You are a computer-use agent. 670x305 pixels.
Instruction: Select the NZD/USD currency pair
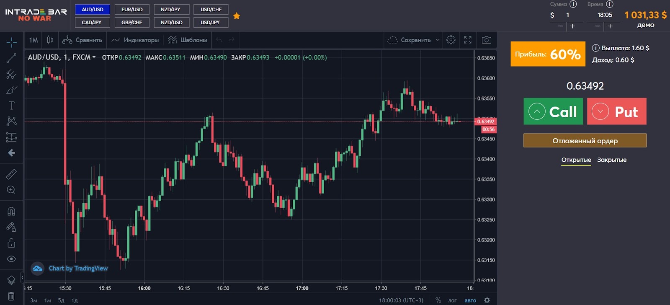[171, 23]
